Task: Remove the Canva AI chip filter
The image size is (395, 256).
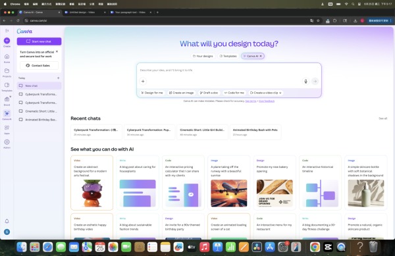Action: coord(261,56)
